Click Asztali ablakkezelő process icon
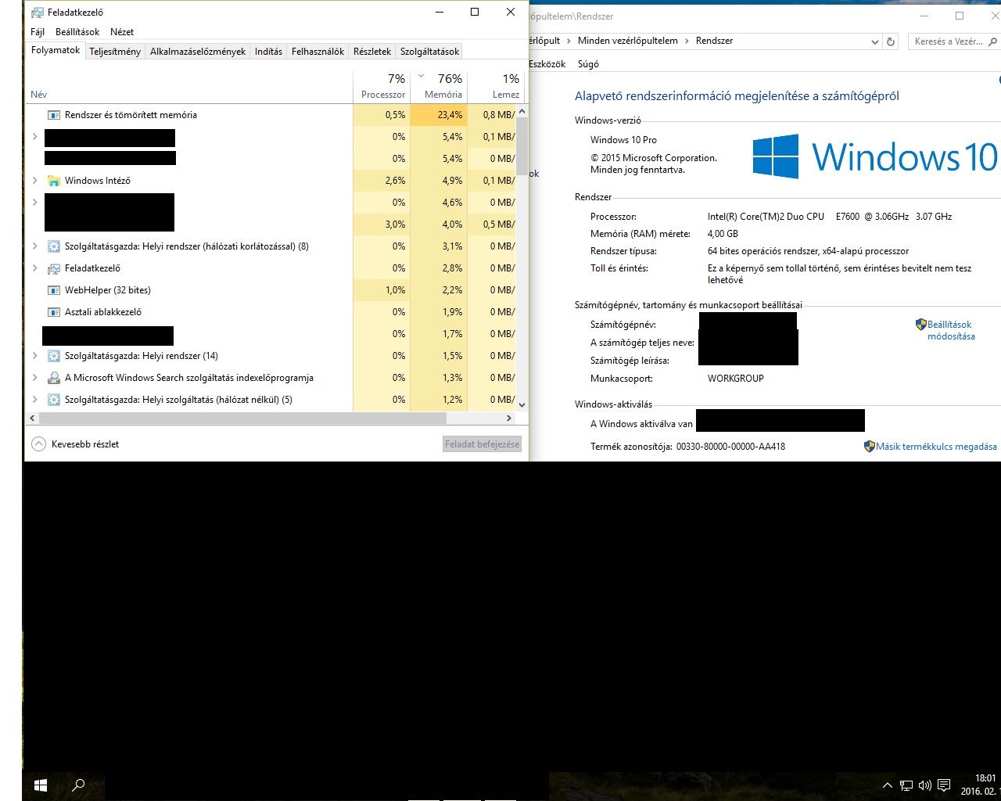Image resolution: width=1001 pixels, height=801 pixels. coord(54,312)
